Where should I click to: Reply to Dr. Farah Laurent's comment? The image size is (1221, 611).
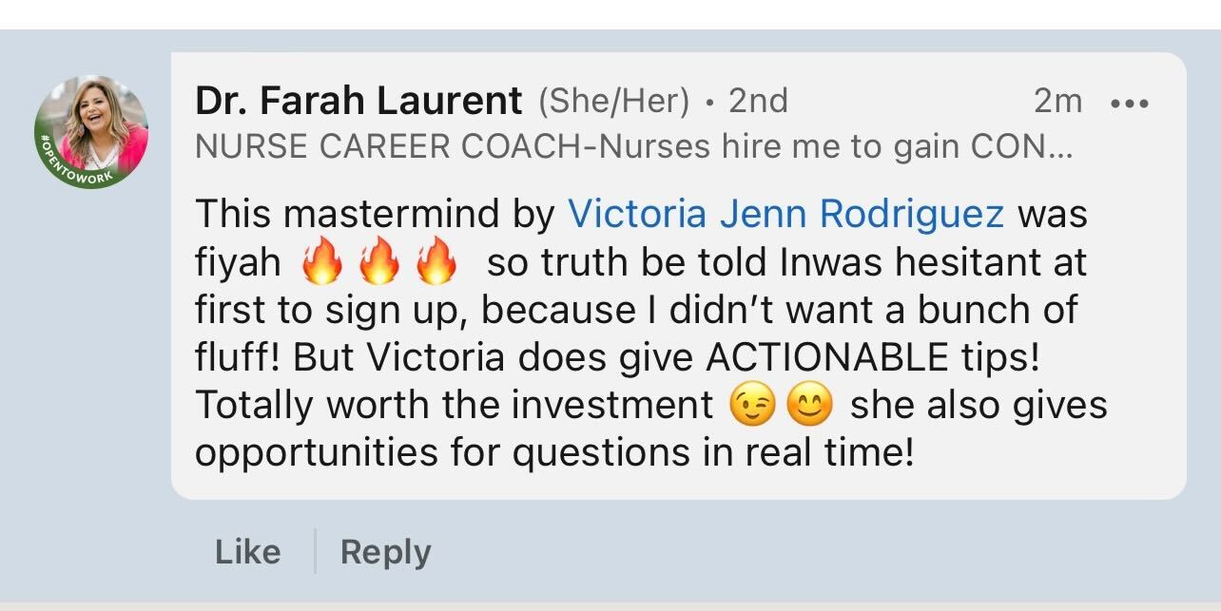coord(385,552)
